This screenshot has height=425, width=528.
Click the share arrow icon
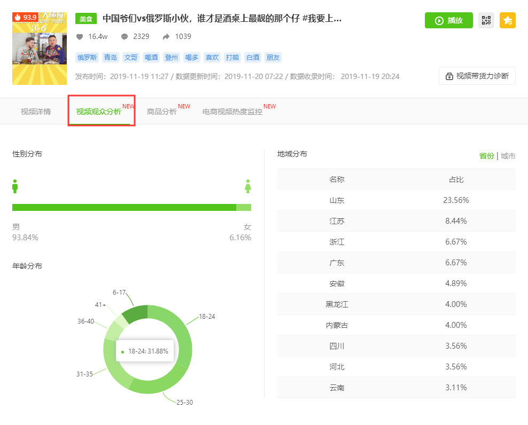[166, 37]
